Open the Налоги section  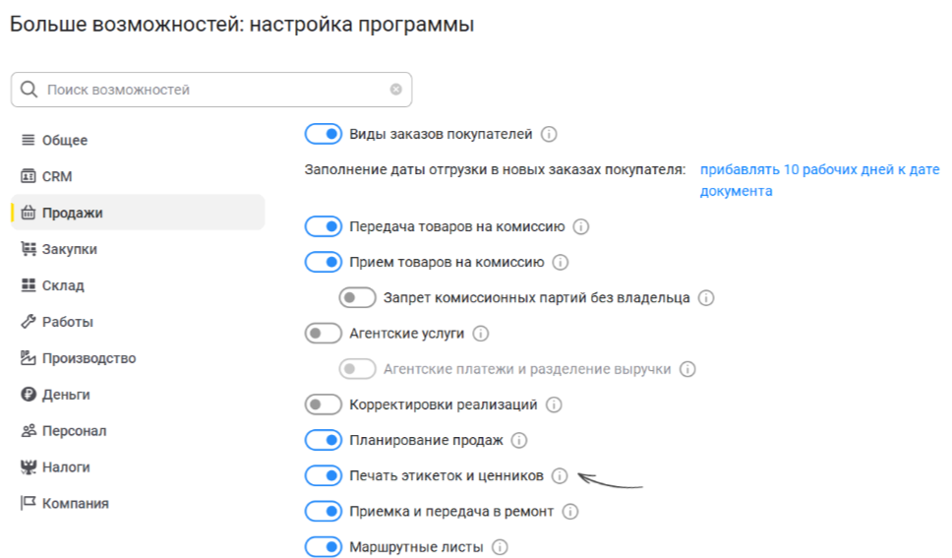tap(138, 466)
